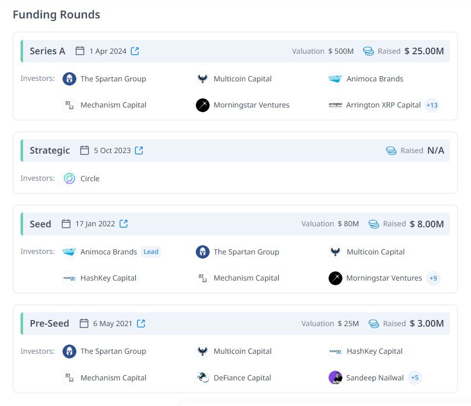Viewport: 471px width, 406px height.
Task: Open The Spartan Group in Seed round
Action: point(247,252)
